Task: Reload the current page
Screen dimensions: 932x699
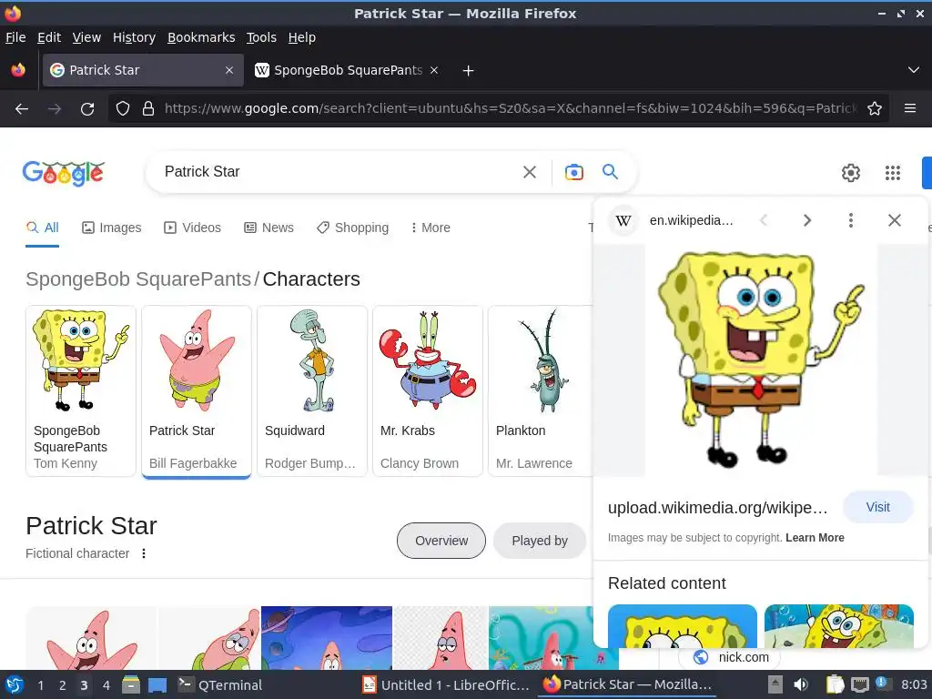Action: pyautogui.click(x=87, y=109)
